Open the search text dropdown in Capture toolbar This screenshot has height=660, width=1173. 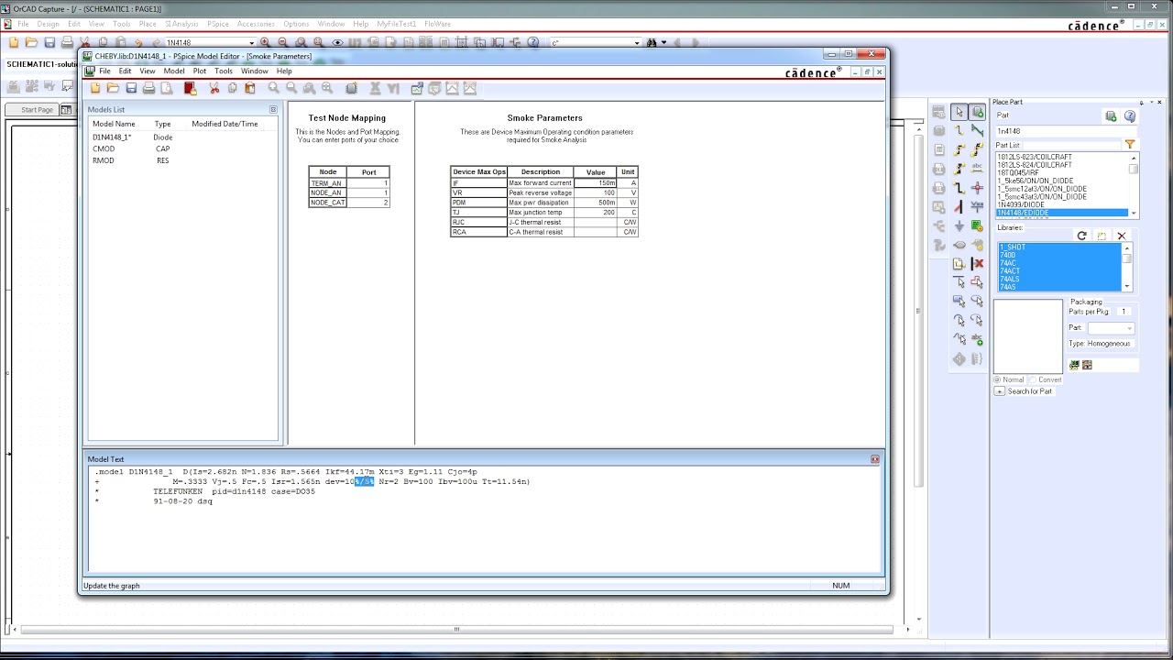tap(637, 43)
